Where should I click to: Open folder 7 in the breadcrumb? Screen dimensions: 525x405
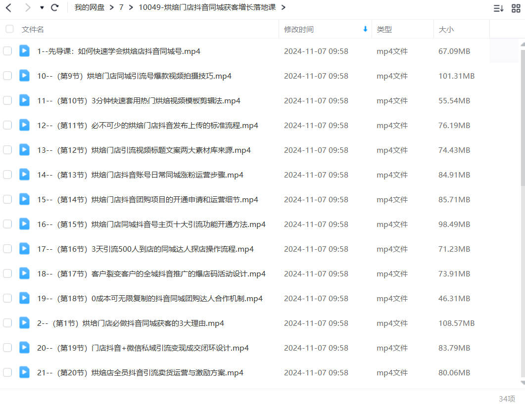pyautogui.click(x=121, y=7)
